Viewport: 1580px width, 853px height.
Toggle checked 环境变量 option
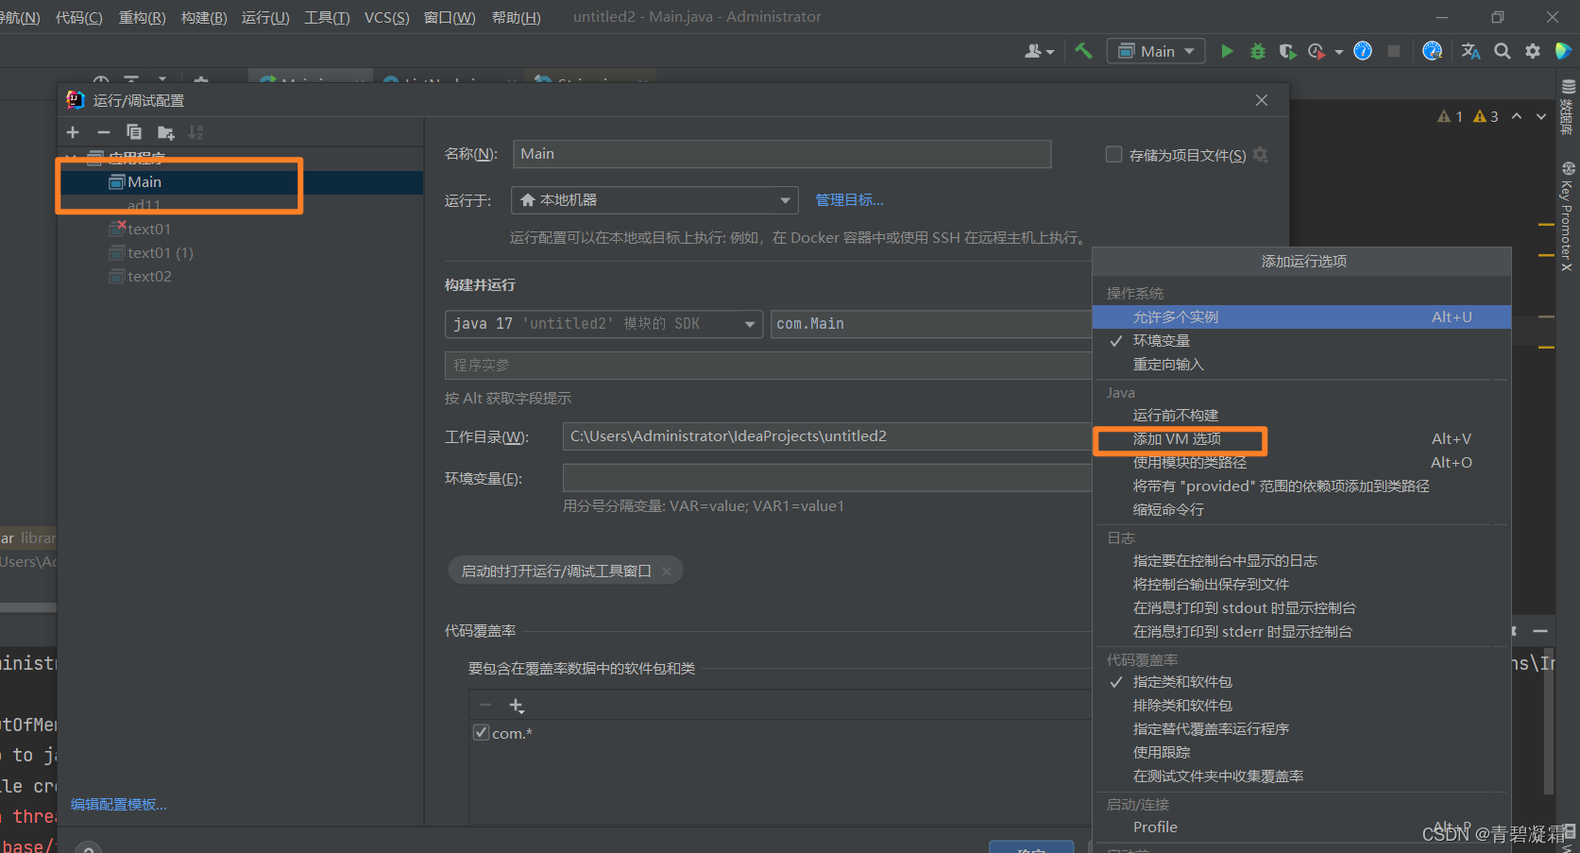tap(1302, 341)
